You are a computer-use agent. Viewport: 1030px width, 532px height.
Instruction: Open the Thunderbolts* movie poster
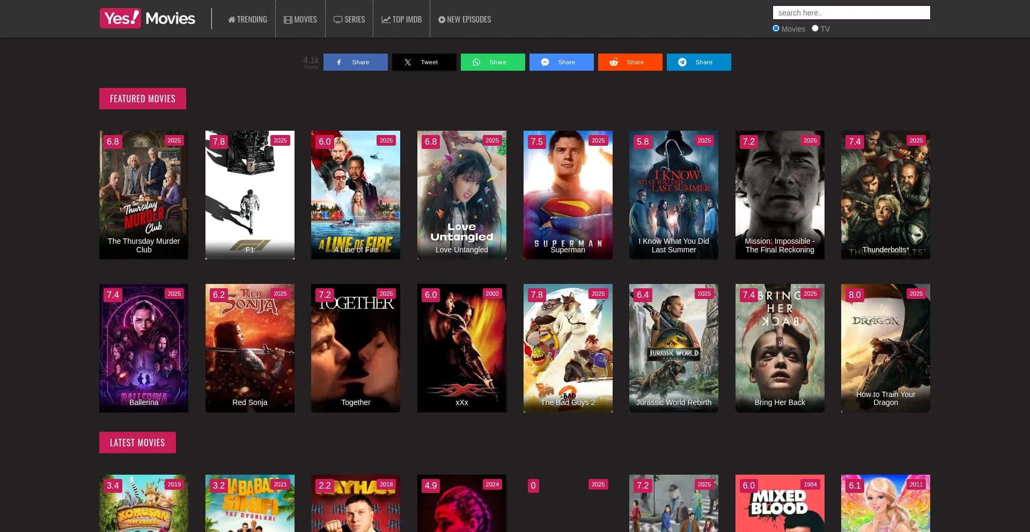click(886, 195)
